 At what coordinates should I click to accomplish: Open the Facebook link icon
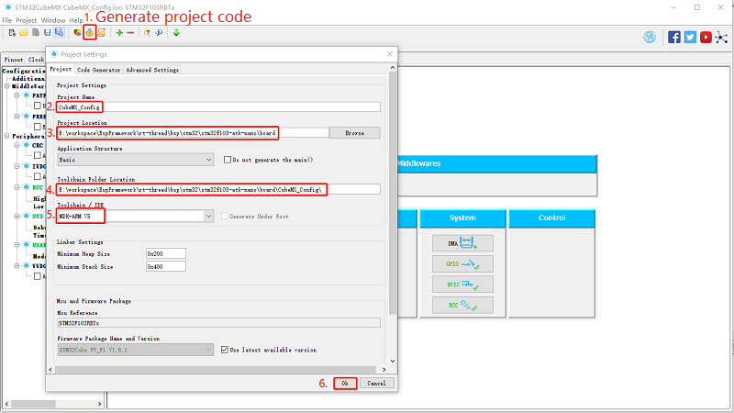point(675,38)
